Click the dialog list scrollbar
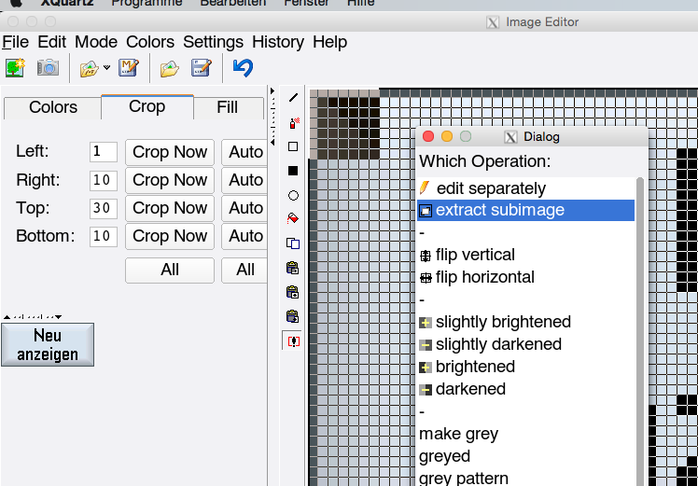The height and width of the screenshot is (486, 698). [640, 326]
